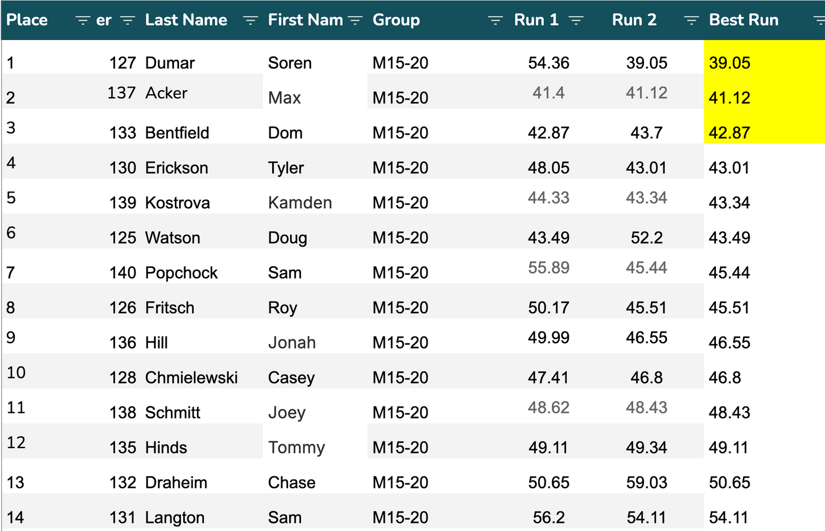Screen dimensions: 825x531
Task: Select the yellow 41.12 Best Run cell
Action: coord(730,98)
